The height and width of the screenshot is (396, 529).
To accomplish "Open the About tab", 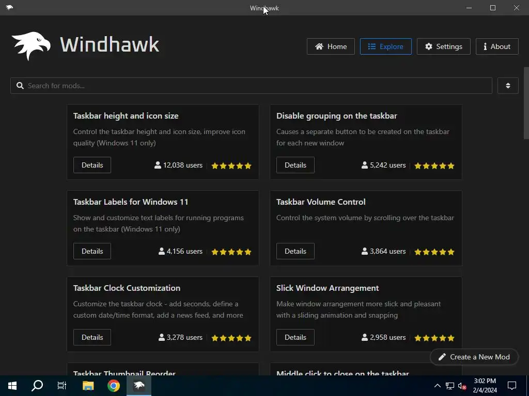I will coord(497,46).
